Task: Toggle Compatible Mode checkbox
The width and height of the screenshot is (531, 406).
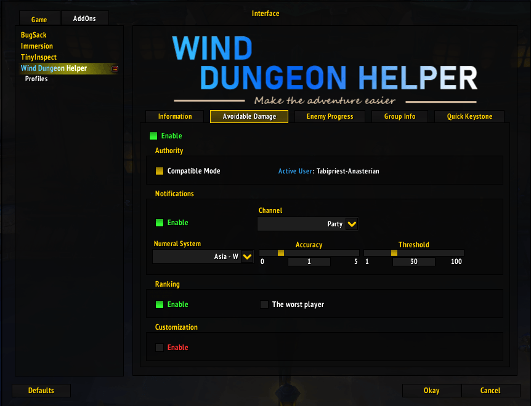Action: tap(160, 171)
